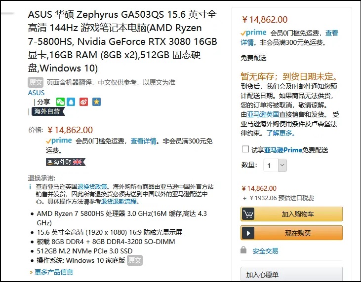Screen dimensions: 361x282
Task: Open the 亚马逊英国 seller link
Action: coord(263,114)
